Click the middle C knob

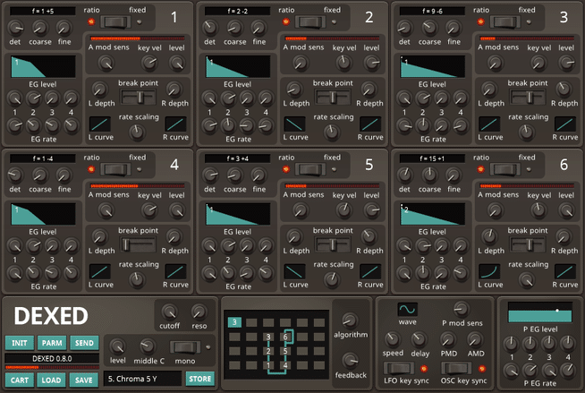point(148,346)
